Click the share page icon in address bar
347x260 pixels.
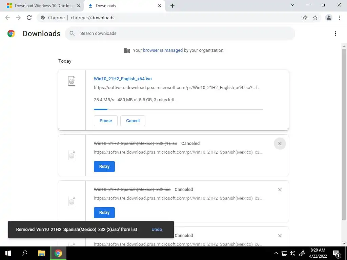point(304,18)
